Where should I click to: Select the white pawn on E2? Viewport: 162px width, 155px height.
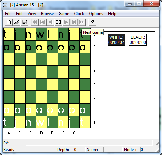(x=52, y=110)
